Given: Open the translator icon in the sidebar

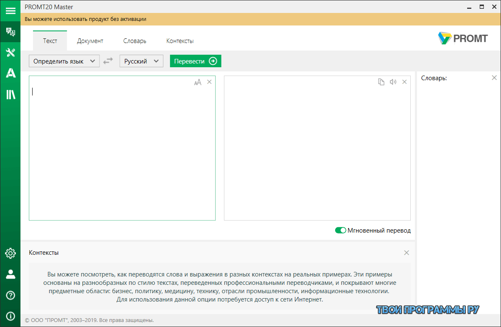Looking at the screenshot, I should [10, 32].
